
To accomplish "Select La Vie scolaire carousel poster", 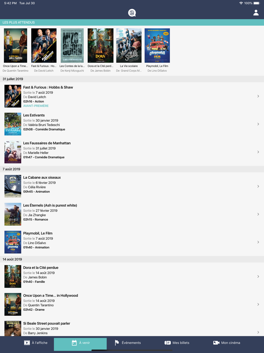I will click(x=129, y=46).
